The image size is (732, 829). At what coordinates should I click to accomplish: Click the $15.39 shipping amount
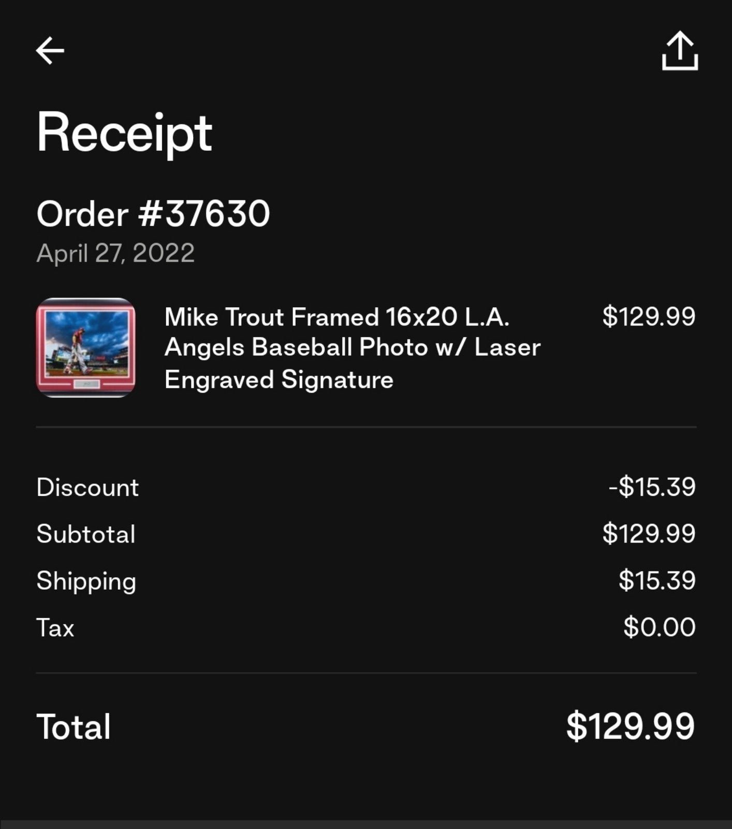coord(657,580)
